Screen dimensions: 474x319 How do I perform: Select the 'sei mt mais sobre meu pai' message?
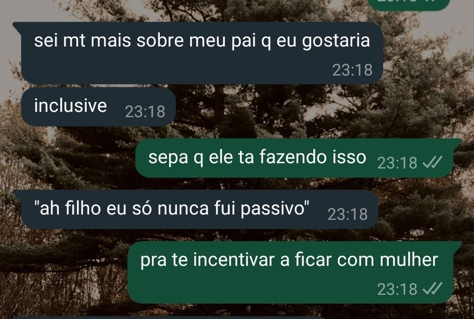pyautogui.click(x=202, y=53)
